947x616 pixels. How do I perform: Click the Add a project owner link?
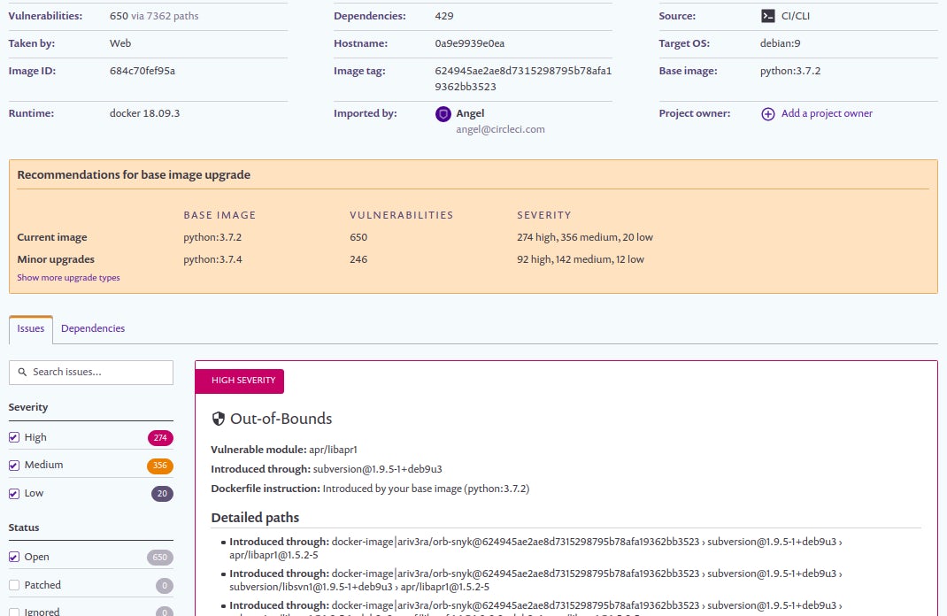[x=826, y=113]
